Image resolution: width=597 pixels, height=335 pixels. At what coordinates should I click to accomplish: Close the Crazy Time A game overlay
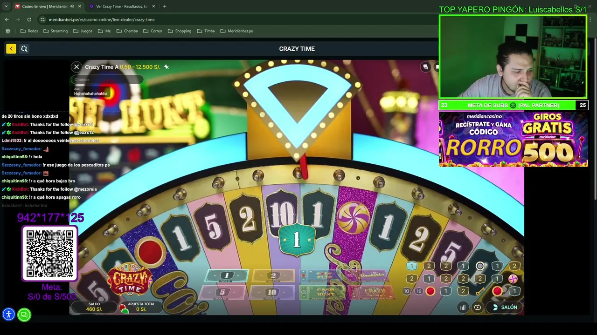[76, 67]
